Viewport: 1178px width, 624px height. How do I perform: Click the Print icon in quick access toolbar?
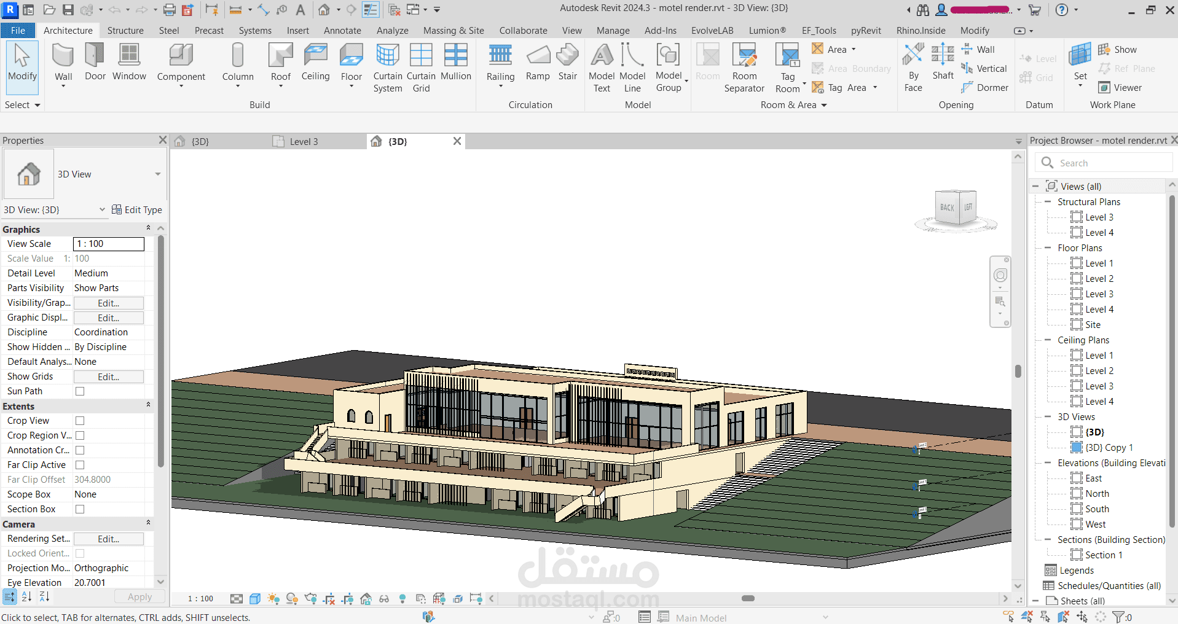170,10
